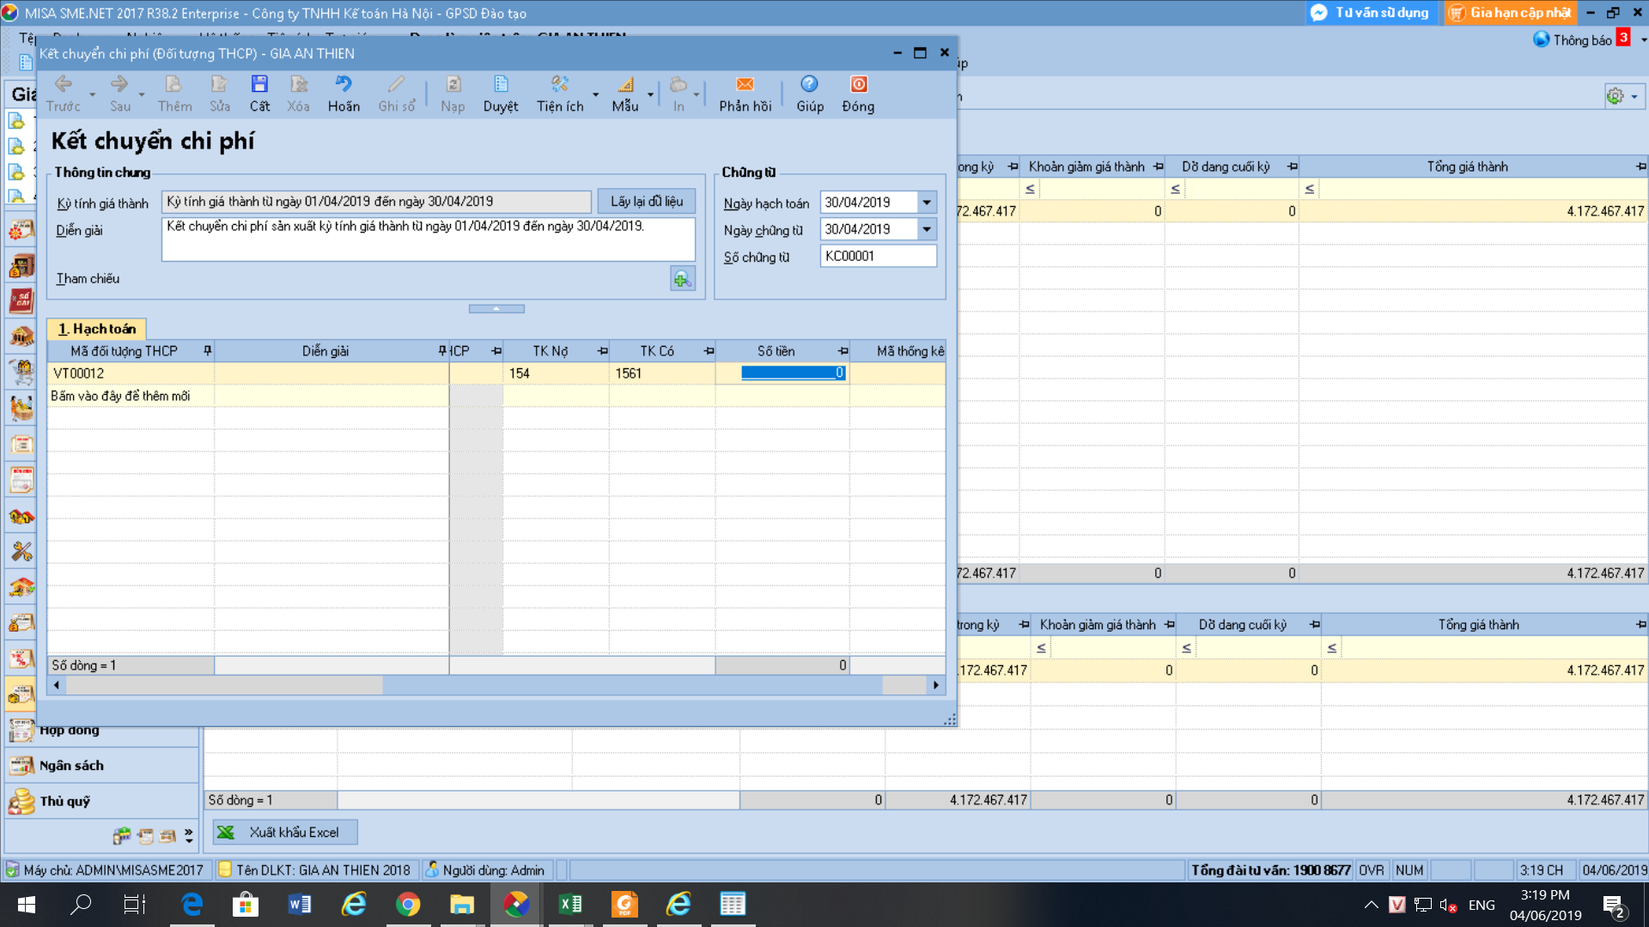Pin the Mã đối tượng THCP column

coord(207,351)
